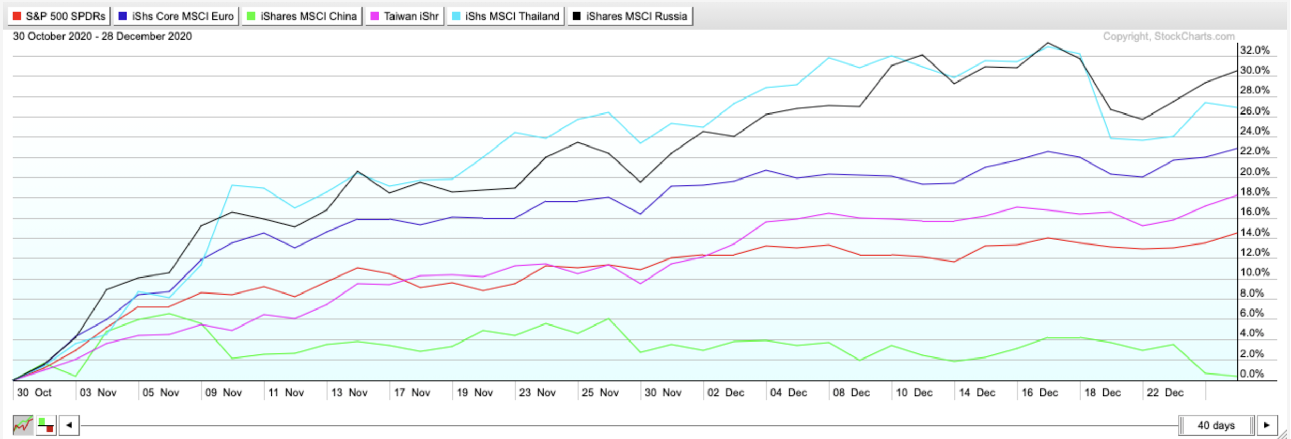Click the 25 Nov axis date label
1291x439 pixels.
[600, 393]
